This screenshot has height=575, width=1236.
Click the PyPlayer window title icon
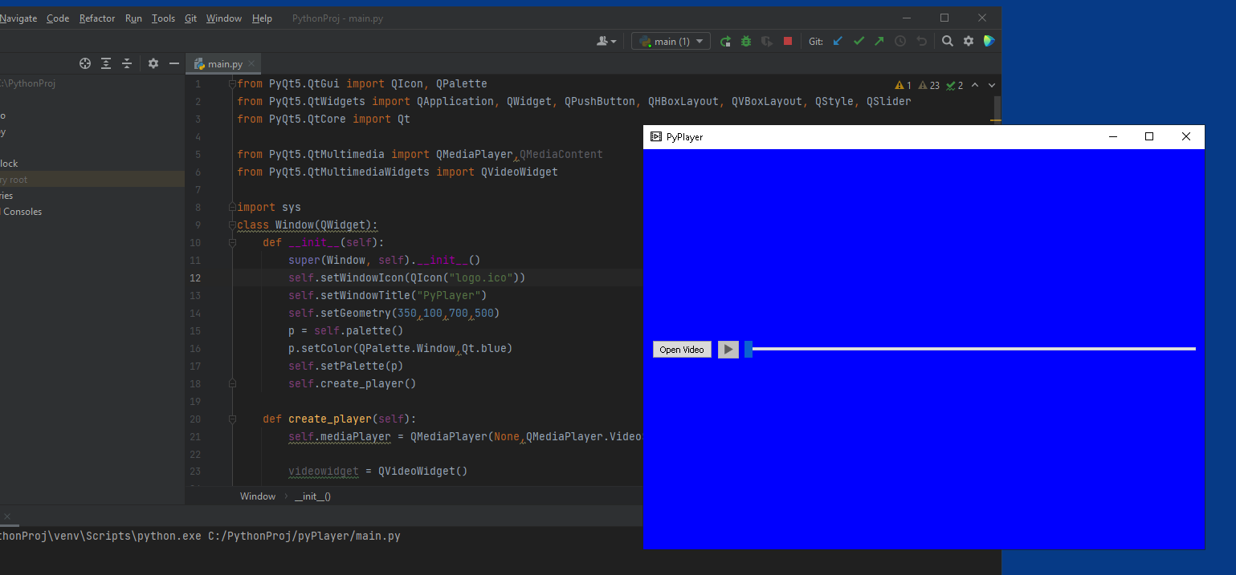coord(655,137)
